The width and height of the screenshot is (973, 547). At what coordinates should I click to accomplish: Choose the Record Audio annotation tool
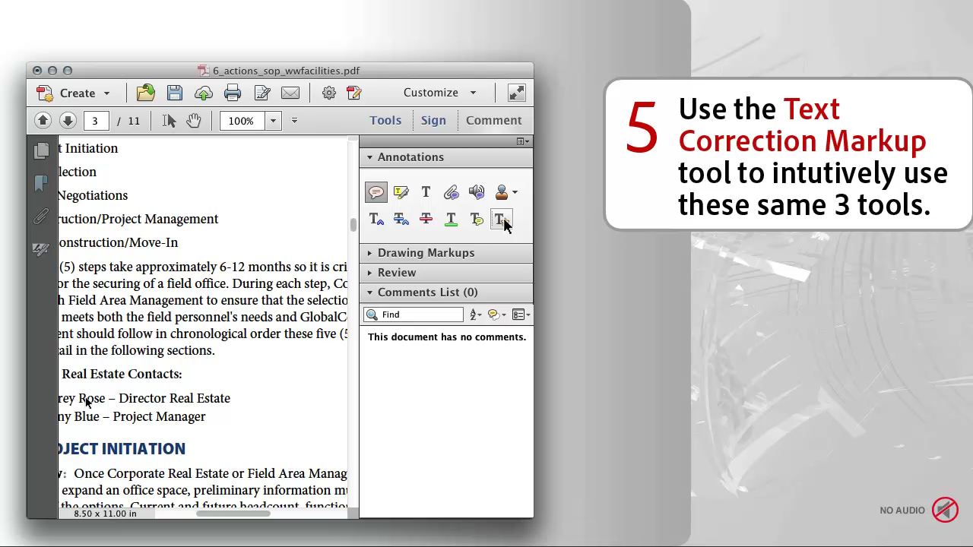pyautogui.click(x=477, y=192)
